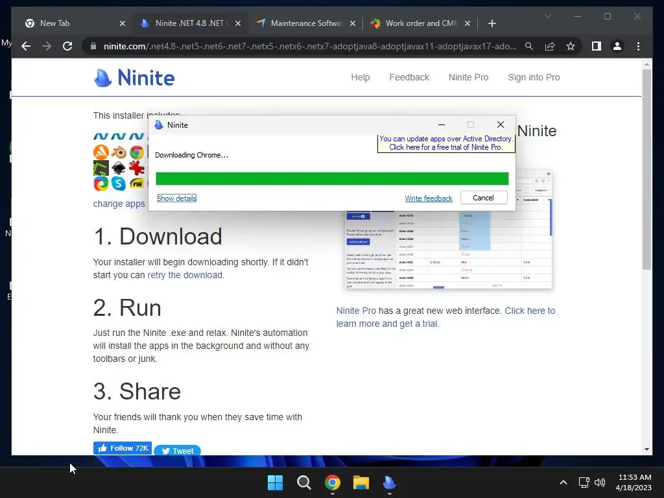This screenshot has height=498, width=664.
Task: Close the Maintenance Software tab
Action: coord(352,23)
